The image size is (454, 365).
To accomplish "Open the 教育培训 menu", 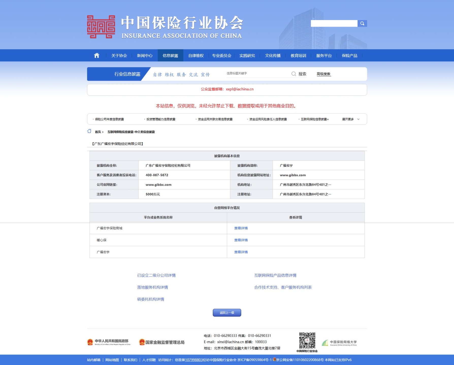I will coord(298,56).
